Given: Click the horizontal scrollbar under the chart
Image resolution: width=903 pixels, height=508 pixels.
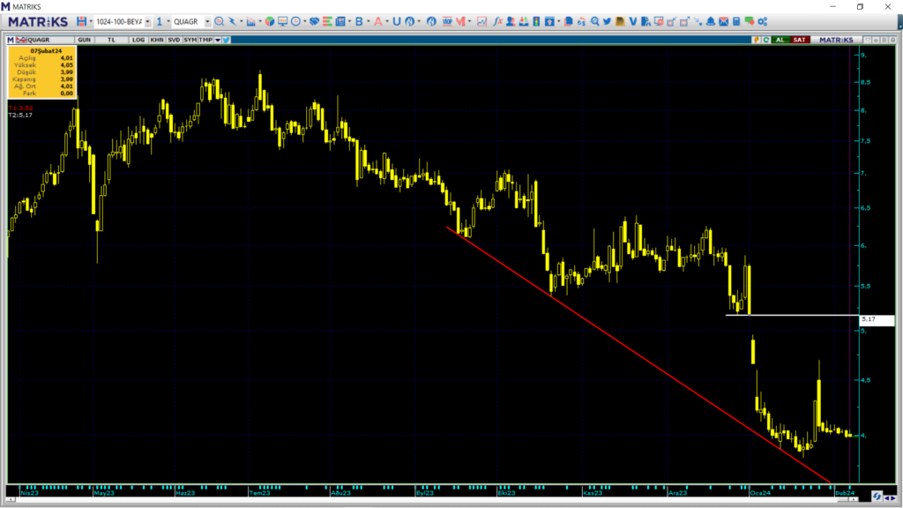Looking at the screenshot, I should pos(441,497).
